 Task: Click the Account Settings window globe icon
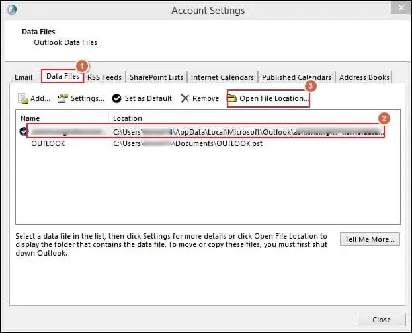pos(11,10)
